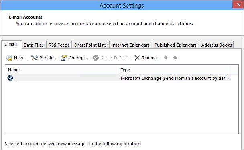Open the RSS Feeds tab
Screen dimensions: 244x150
click(x=59, y=45)
